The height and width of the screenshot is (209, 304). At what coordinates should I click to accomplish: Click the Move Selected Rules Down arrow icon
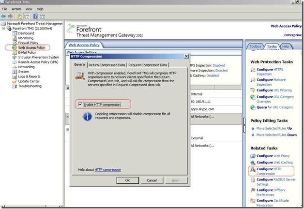click(253, 135)
